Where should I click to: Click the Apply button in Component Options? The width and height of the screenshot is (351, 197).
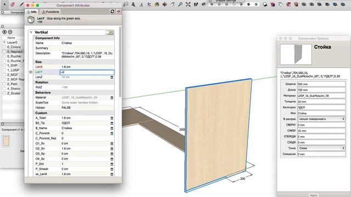point(313,195)
